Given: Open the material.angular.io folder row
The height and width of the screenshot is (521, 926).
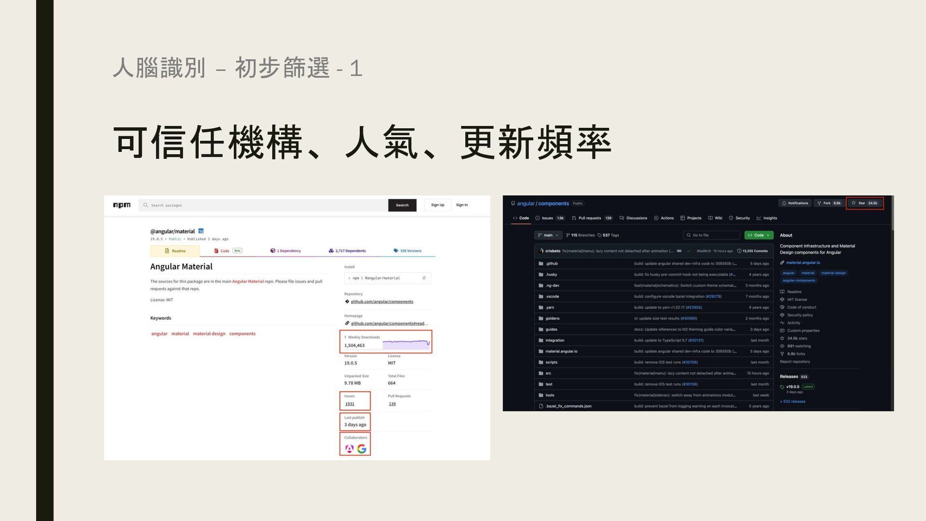Looking at the screenshot, I should click(x=654, y=351).
